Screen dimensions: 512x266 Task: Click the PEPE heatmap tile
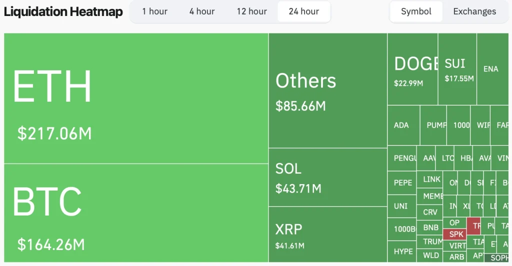click(x=402, y=183)
